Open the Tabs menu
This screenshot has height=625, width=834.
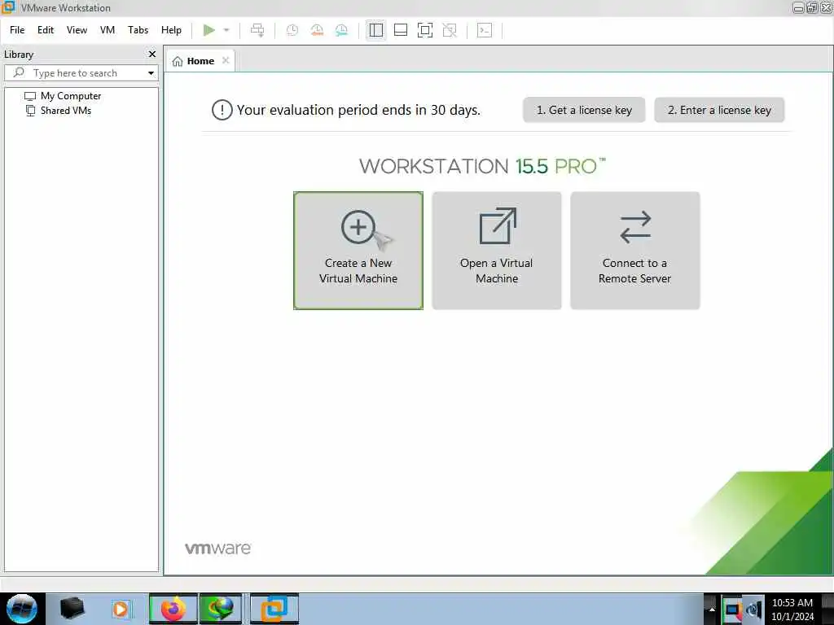click(138, 30)
